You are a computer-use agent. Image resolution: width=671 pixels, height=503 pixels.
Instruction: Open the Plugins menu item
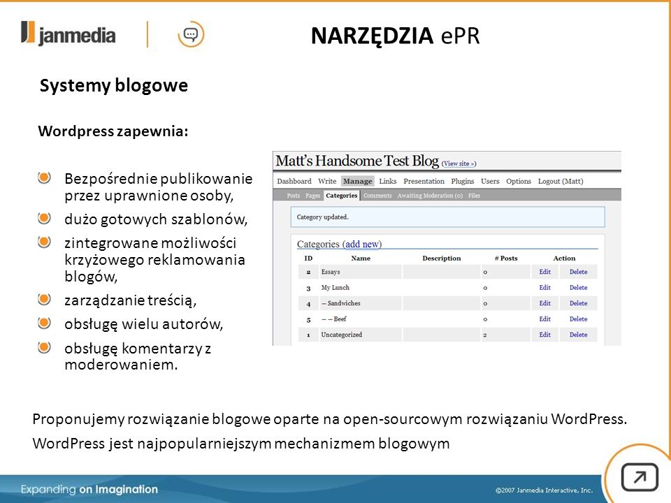coord(463,181)
